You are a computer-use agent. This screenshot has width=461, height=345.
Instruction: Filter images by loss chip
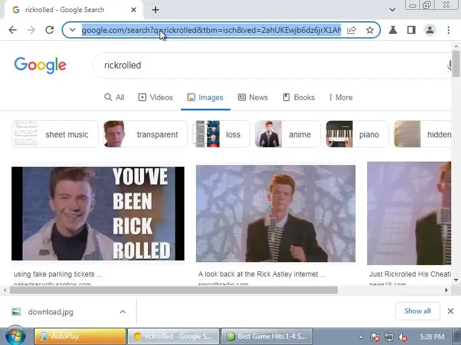[221, 134]
